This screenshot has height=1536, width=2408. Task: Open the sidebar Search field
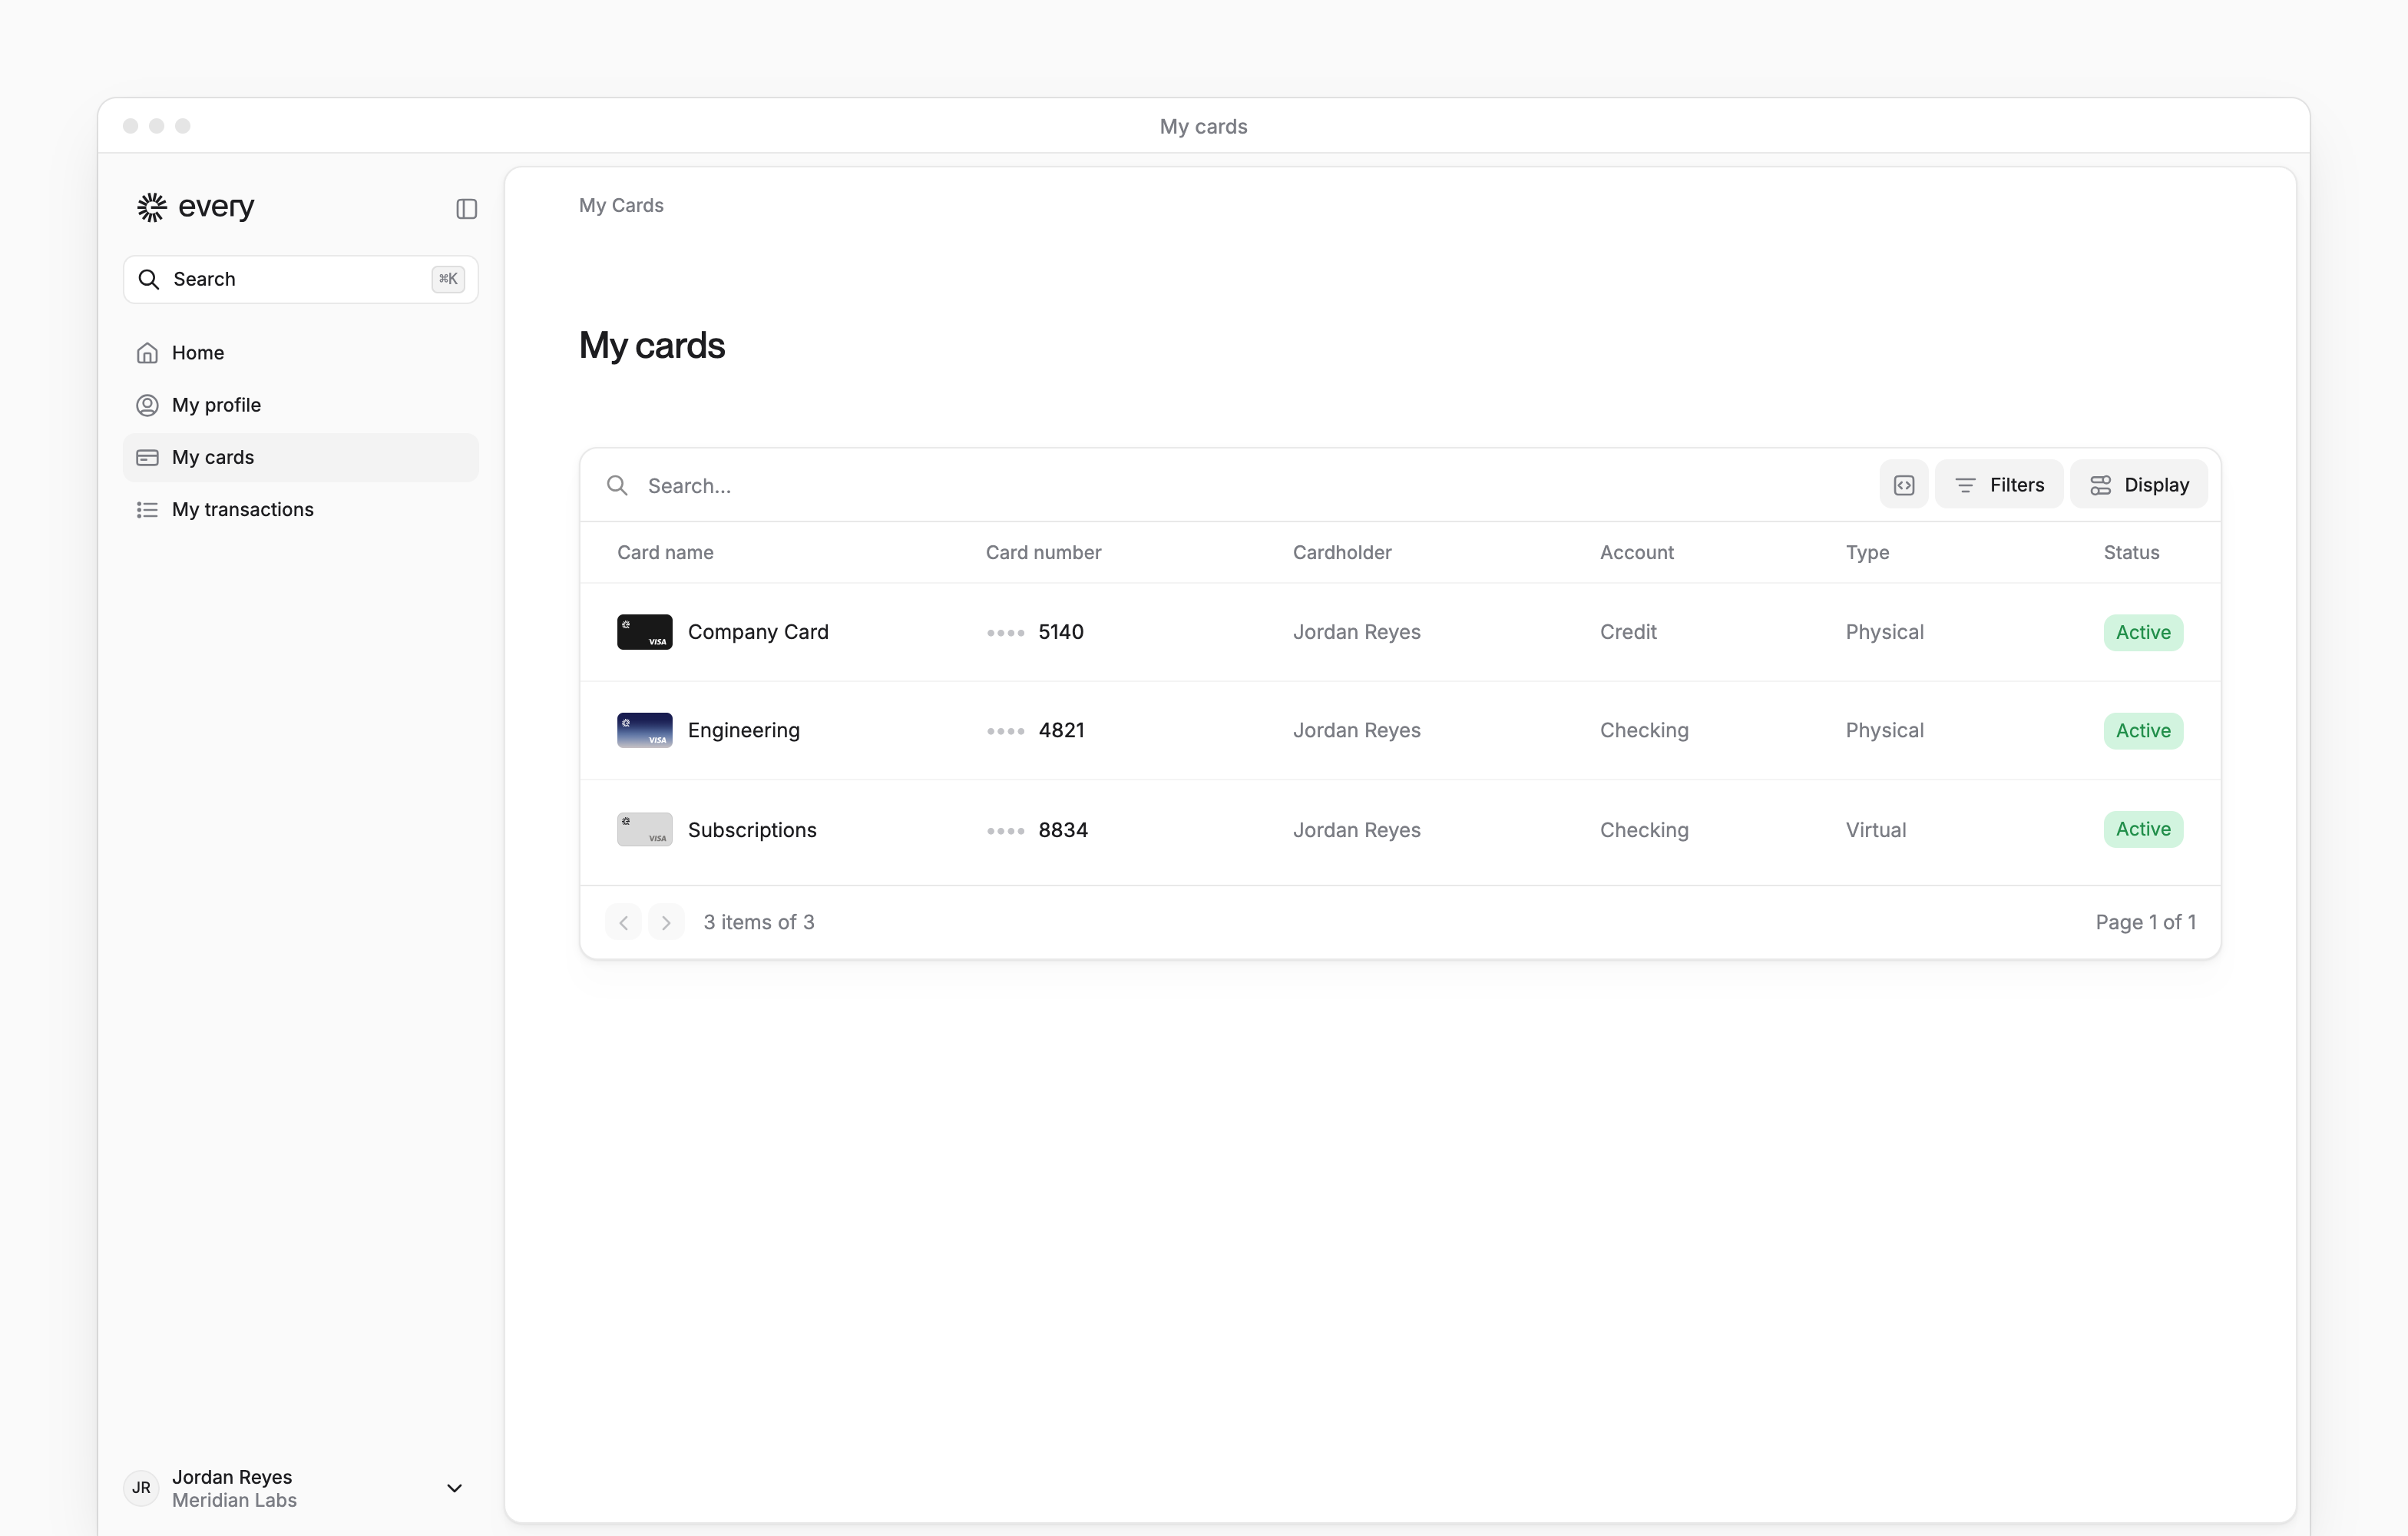pos(300,279)
